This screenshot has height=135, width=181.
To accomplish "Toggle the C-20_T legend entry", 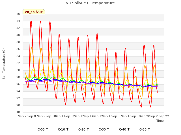I will (81, 130).
